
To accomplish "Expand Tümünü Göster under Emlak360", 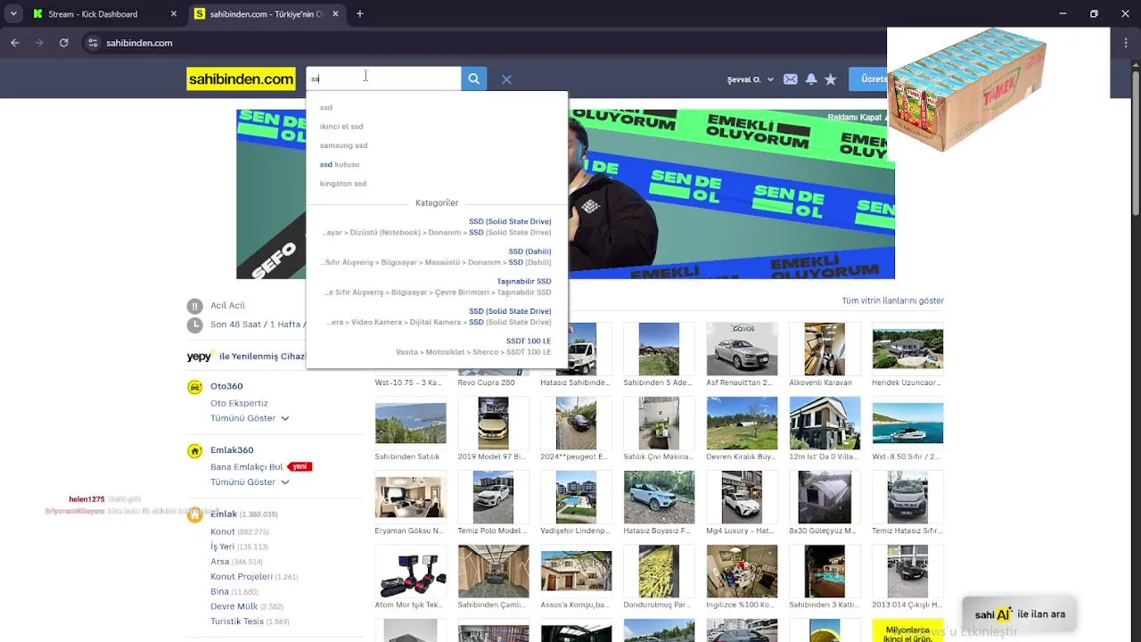I will 250,482.
